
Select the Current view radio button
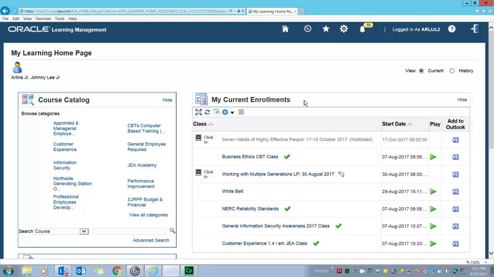click(x=421, y=71)
